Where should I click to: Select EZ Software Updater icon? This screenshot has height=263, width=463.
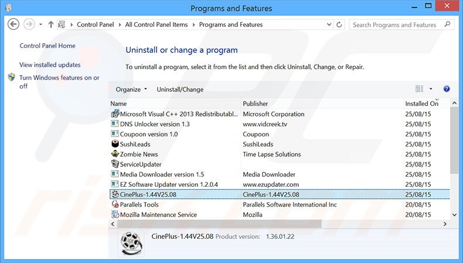(115, 184)
